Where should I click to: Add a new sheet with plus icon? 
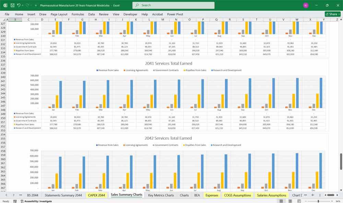312,195
